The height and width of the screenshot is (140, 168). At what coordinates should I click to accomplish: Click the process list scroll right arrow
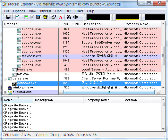[158, 92]
